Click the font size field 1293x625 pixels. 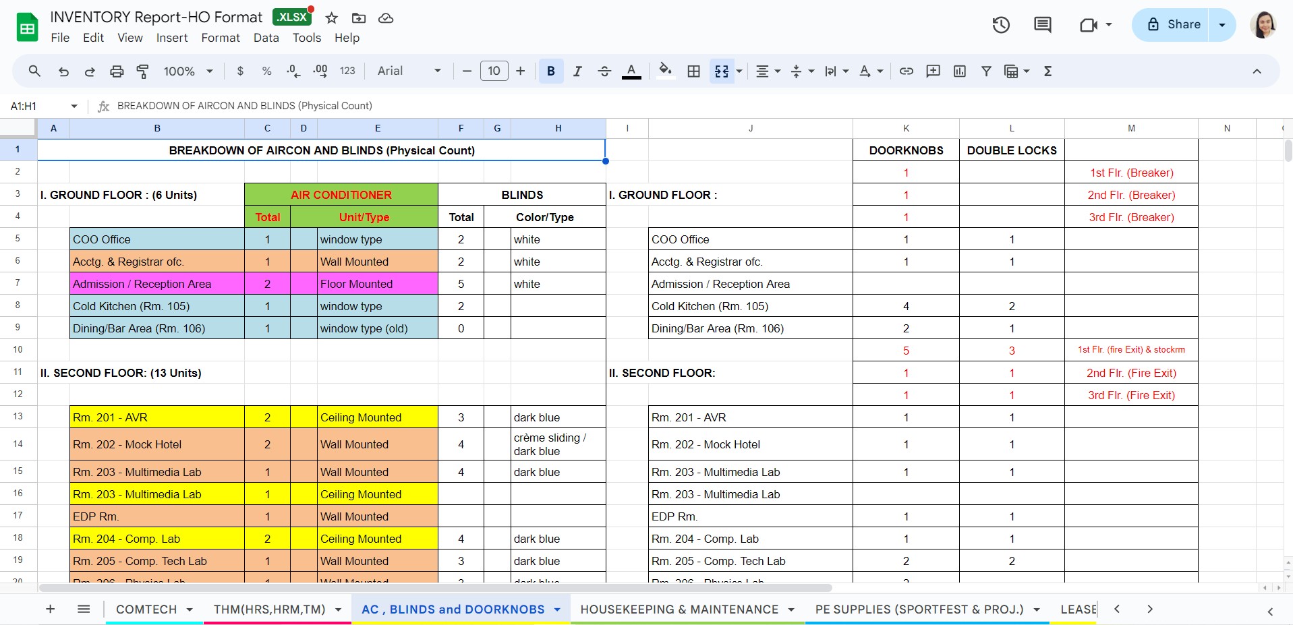click(494, 71)
